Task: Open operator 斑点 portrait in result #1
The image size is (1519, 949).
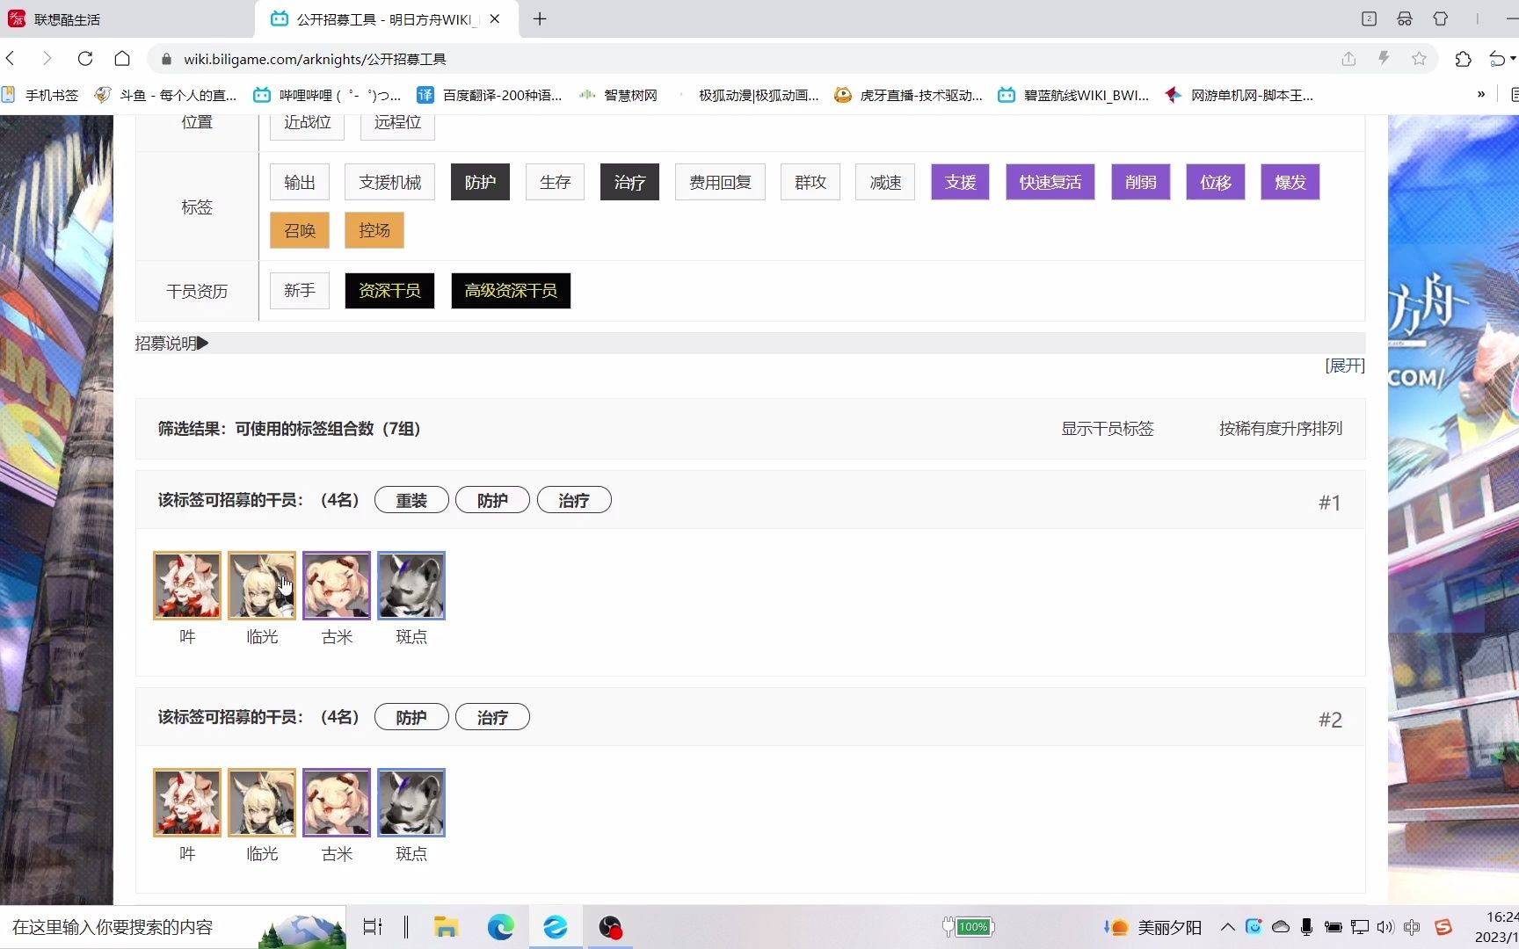Action: [411, 585]
